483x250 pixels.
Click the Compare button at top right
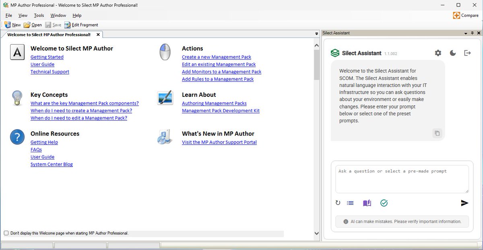466,15
